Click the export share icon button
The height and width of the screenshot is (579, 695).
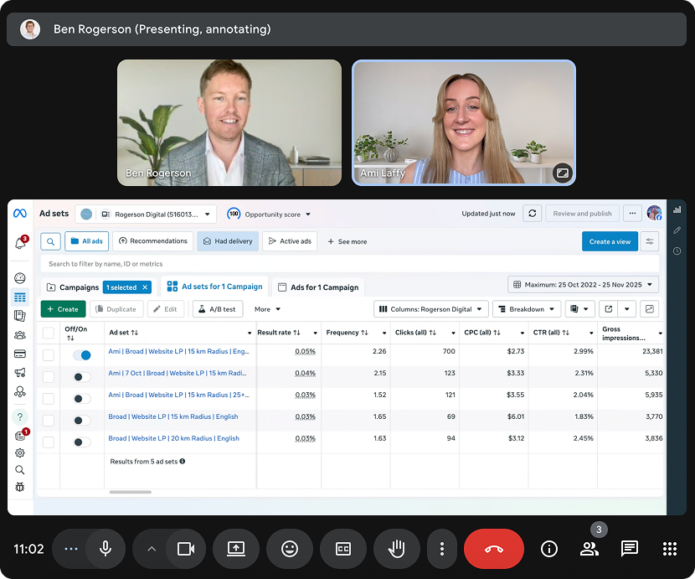pos(609,309)
